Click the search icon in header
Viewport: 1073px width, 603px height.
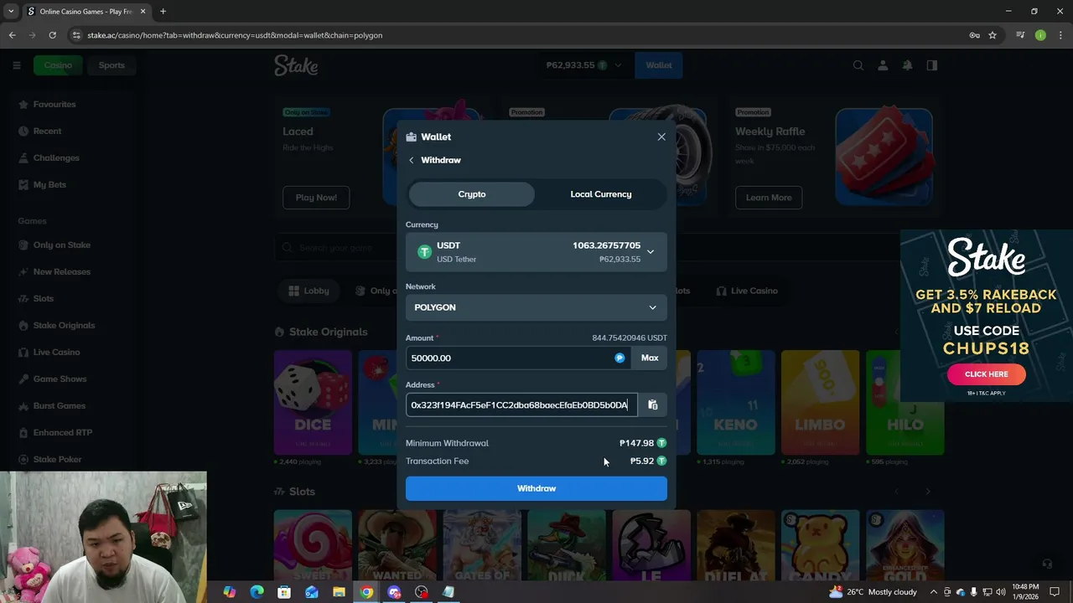coord(858,65)
